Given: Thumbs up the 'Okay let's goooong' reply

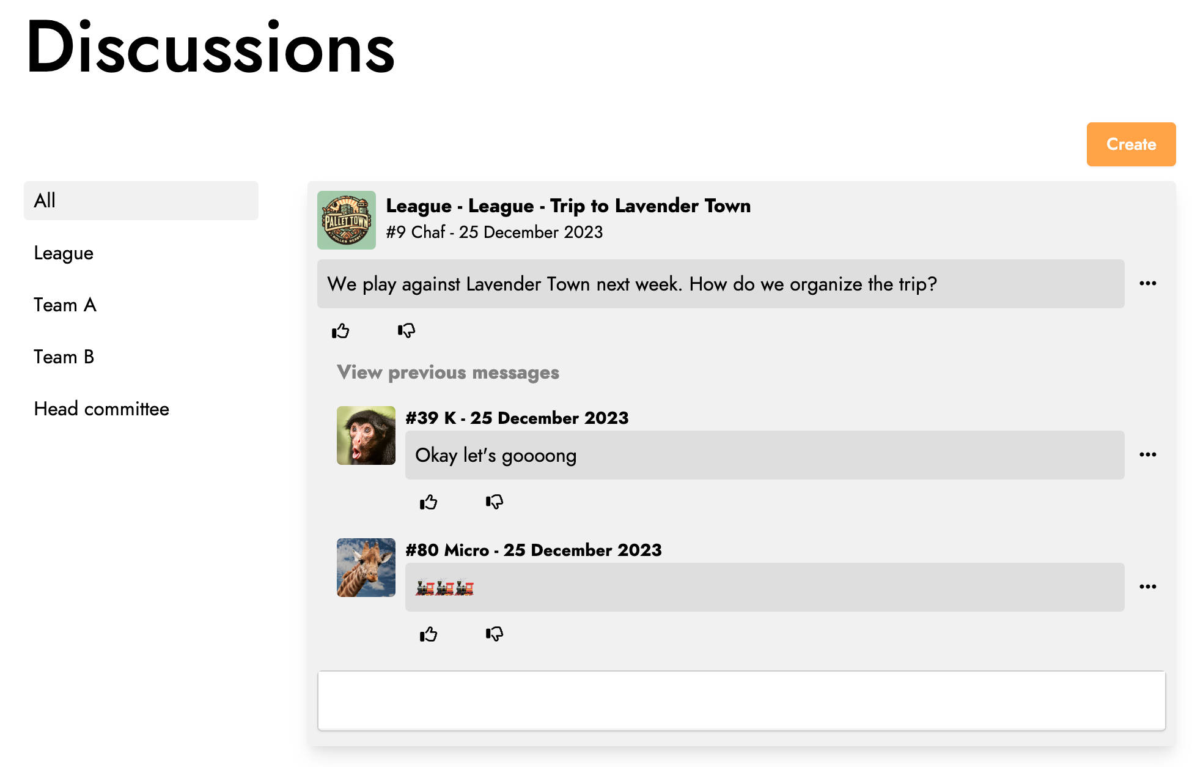Looking at the screenshot, I should tap(429, 502).
